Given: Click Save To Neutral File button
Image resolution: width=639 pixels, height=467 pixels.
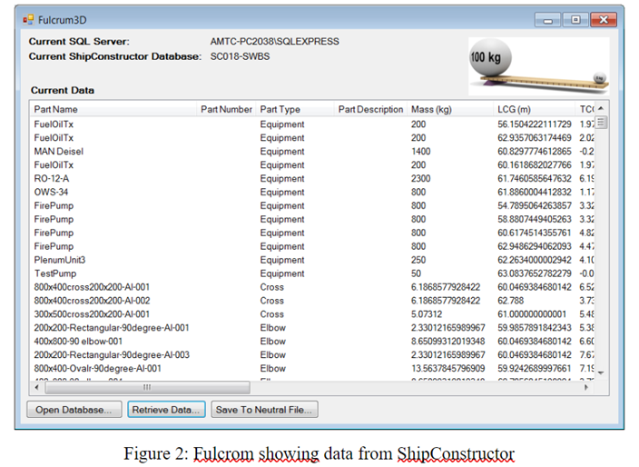Looking at the screenshot, I should point(265,410).
